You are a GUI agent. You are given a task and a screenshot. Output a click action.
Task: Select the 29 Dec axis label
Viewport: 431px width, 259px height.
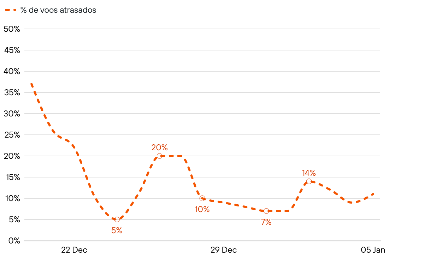click(x=224, y=250)
